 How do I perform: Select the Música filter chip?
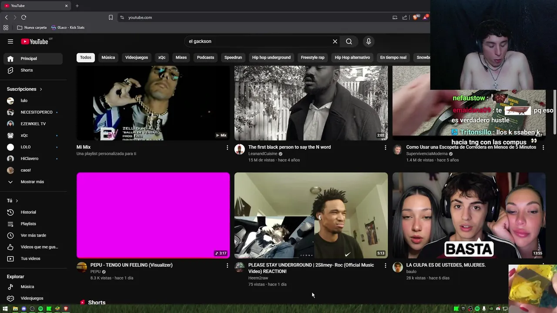tap(108, 57)
